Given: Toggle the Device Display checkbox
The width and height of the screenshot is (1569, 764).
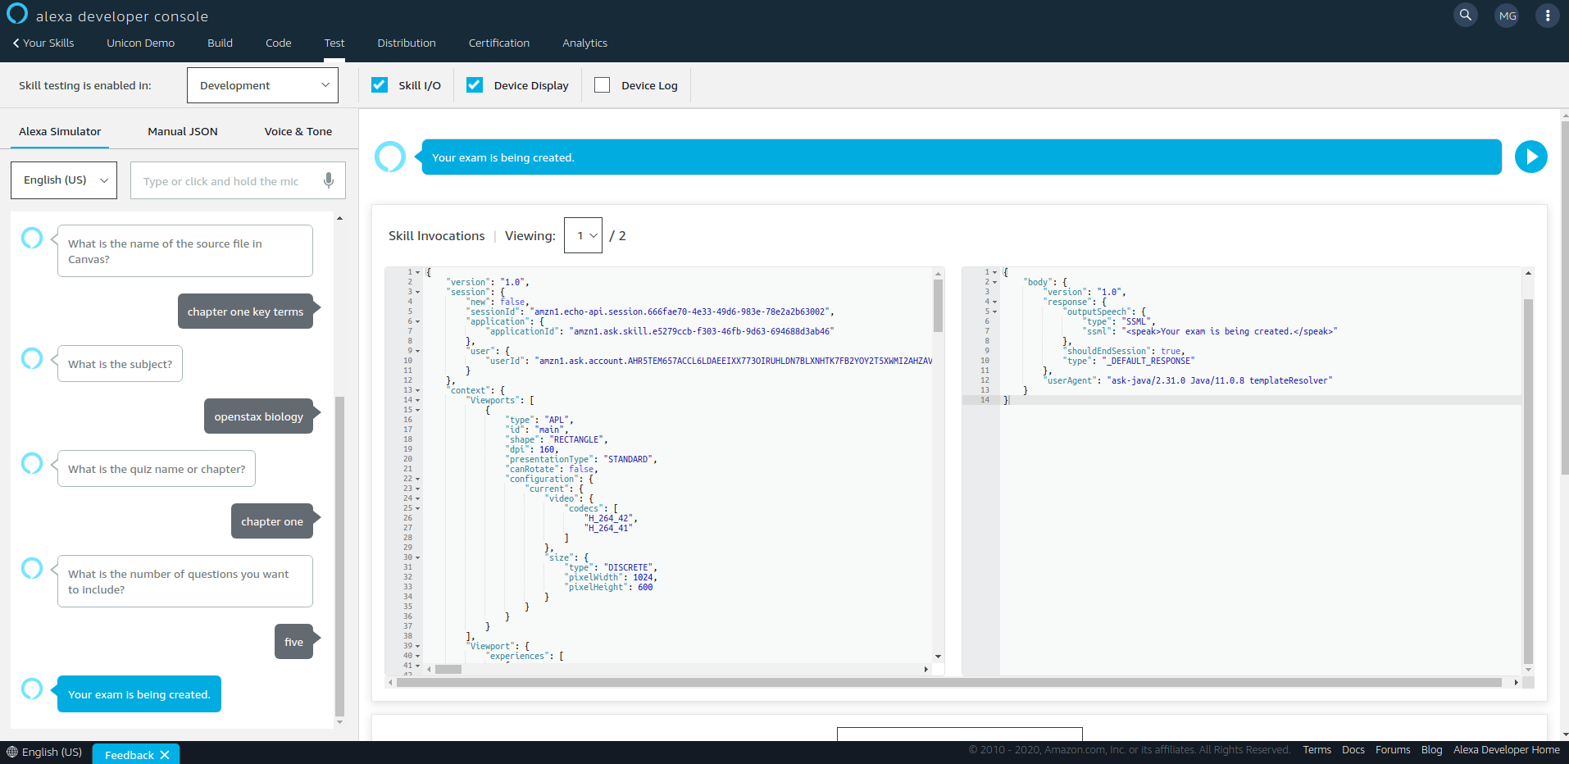Looking at the screenshot, I should coord(475,84).
